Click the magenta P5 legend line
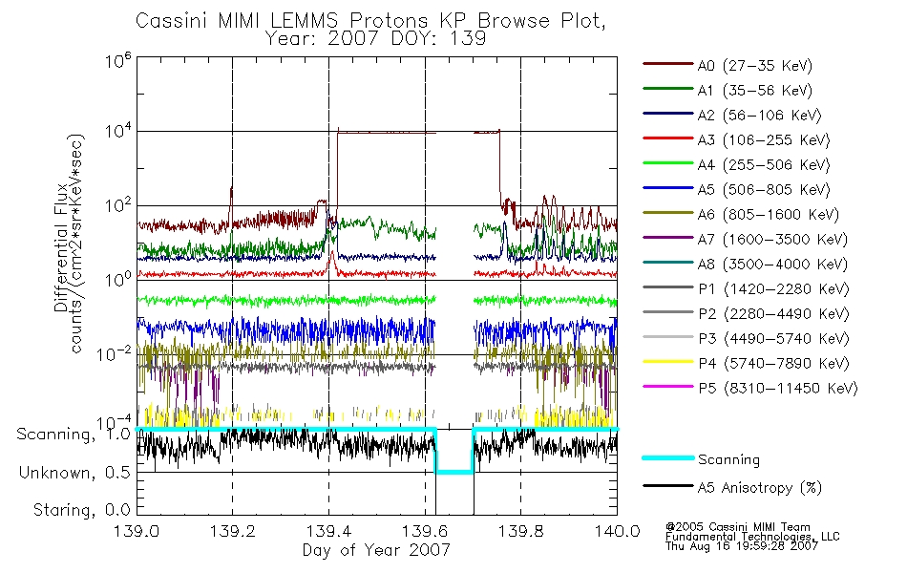This screenshot has height=573, width=907. point(668,386)
